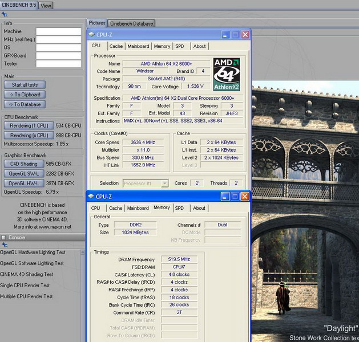
Task: Click the 'Windsor' Code Name value
Action: coord(145,71)
